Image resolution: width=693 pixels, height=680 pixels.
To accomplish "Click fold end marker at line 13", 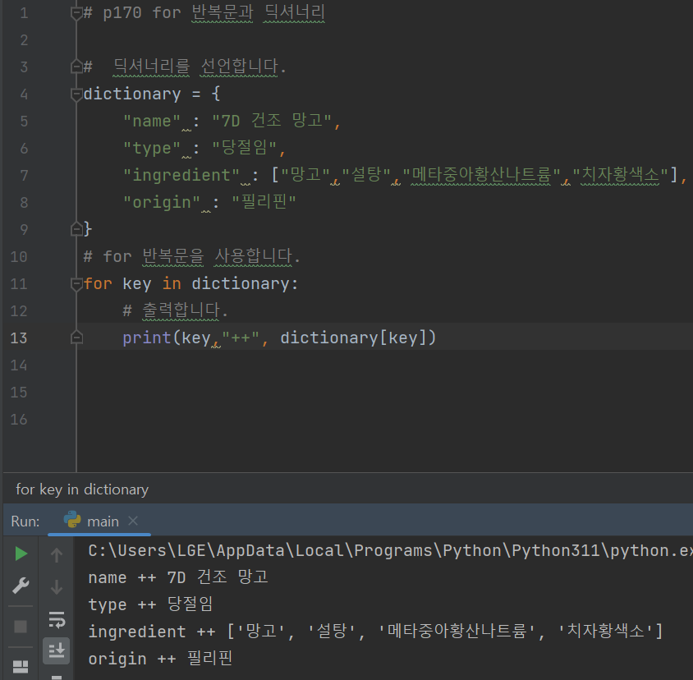I will [x=76, y=338].
